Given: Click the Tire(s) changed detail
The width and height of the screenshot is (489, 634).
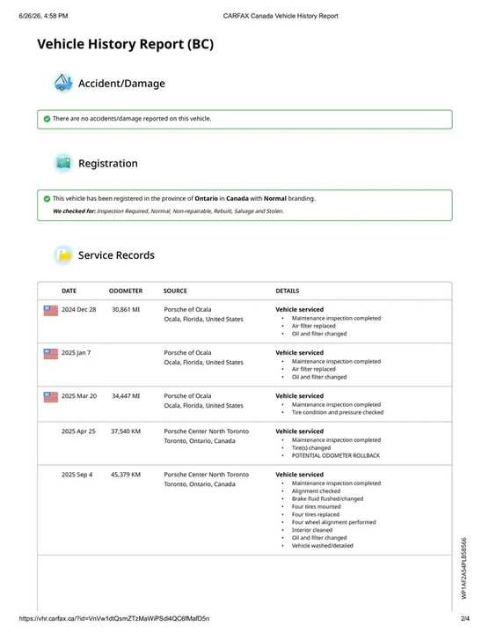Looking at the screenshot, I should pos(311,447).
